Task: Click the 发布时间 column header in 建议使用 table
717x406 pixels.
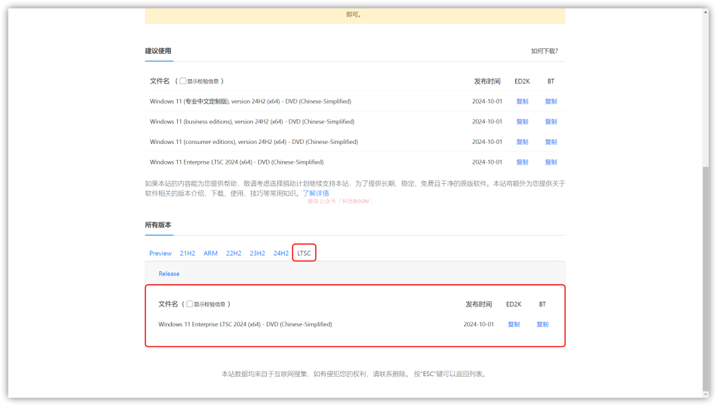Action: pyautogui.click(x=487, y=82)
